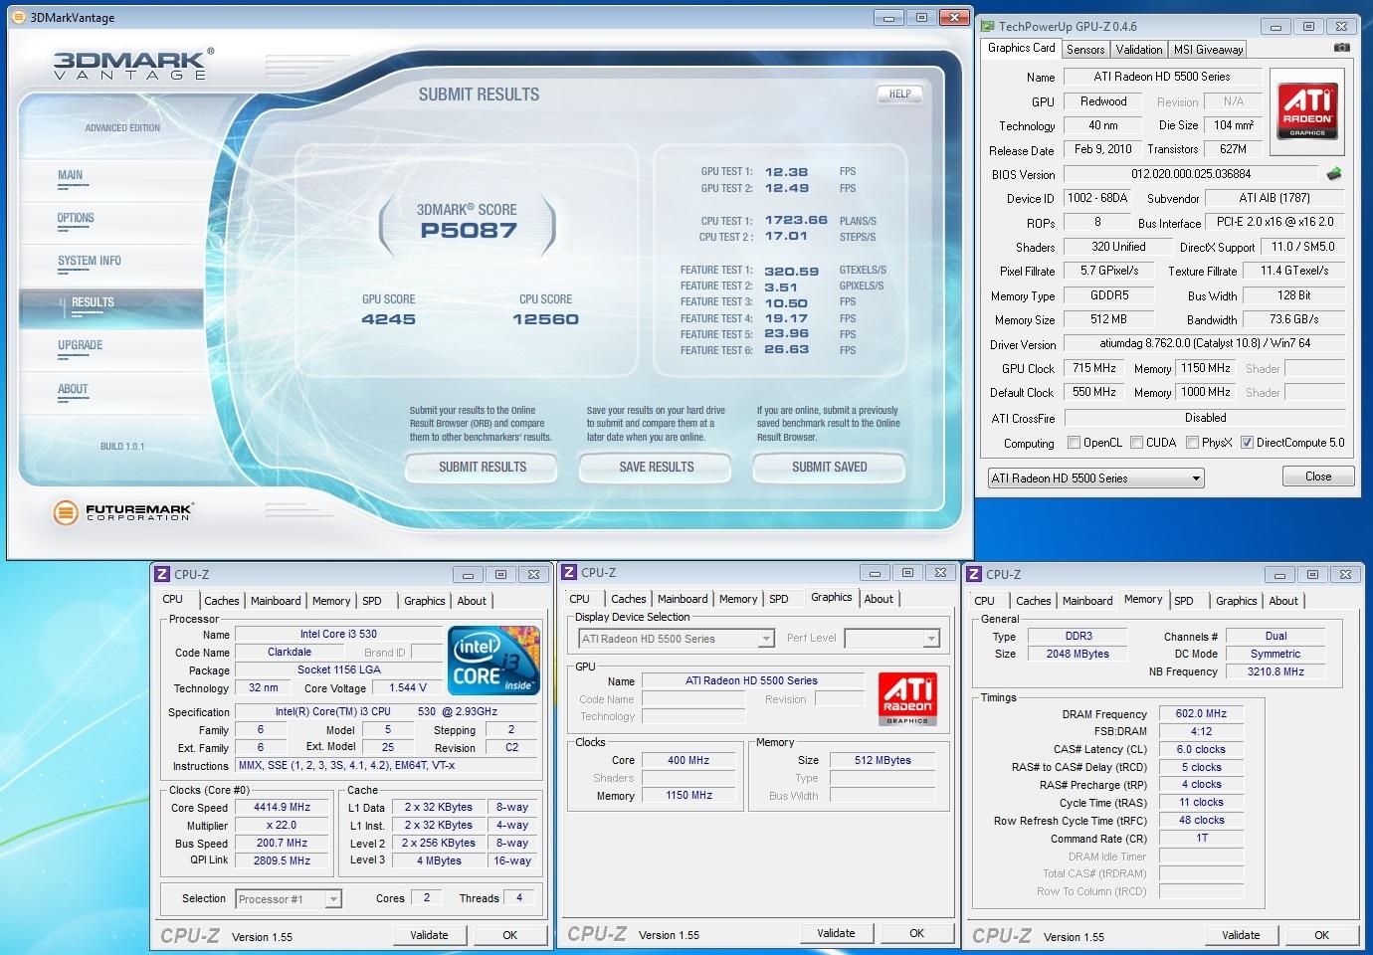Click the Bus Interface field in GPU-Z
This screenshot has width=1373, height=955.
[x=1275, y=222]
